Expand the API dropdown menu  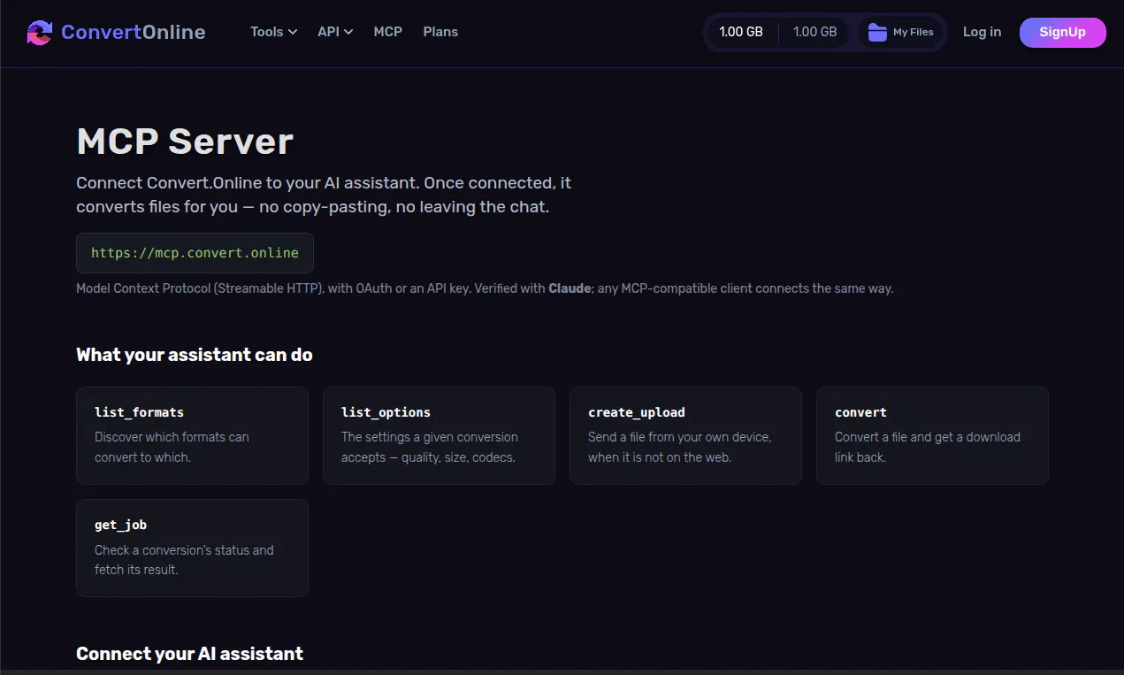click(x=335, y=32)
